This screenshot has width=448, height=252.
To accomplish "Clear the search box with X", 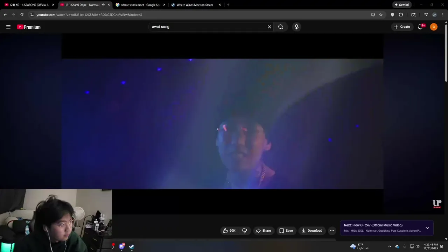I will 269,27.
